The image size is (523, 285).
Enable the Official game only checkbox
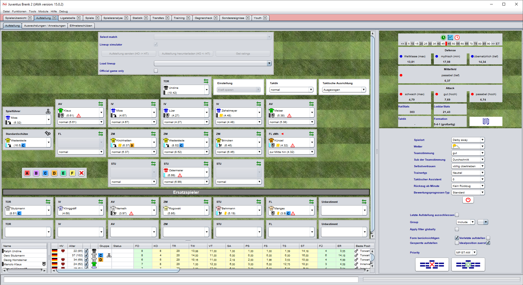point(156,70)
